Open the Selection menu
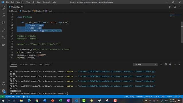The width and height of the screenshot is (183, 103). (x=20, y=2)
